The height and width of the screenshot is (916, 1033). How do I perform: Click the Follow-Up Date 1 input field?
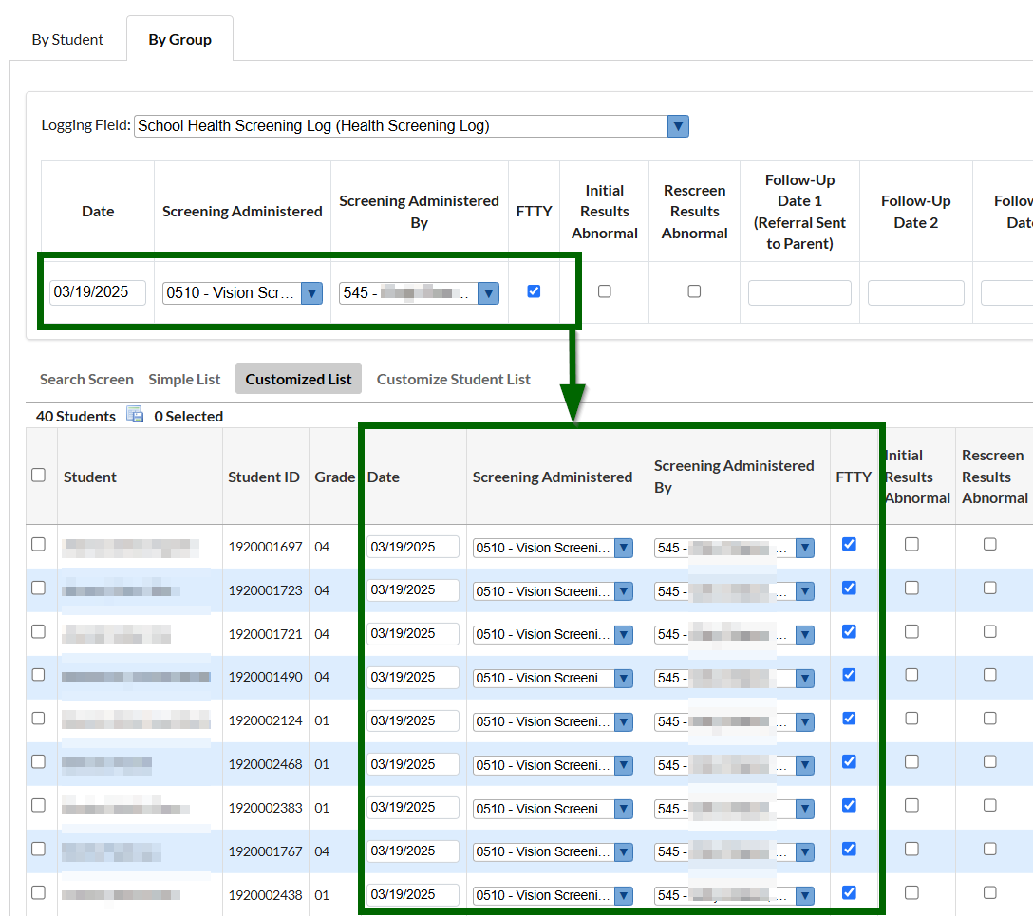click(799, 292)
